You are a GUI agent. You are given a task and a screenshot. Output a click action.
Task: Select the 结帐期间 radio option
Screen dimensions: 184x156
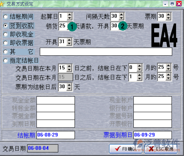click(5, 17)
